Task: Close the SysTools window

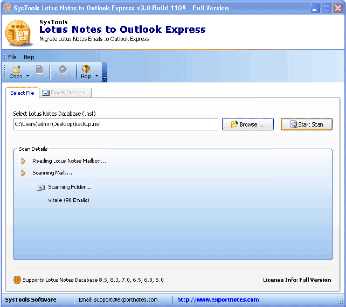Action: pos(338,8)
